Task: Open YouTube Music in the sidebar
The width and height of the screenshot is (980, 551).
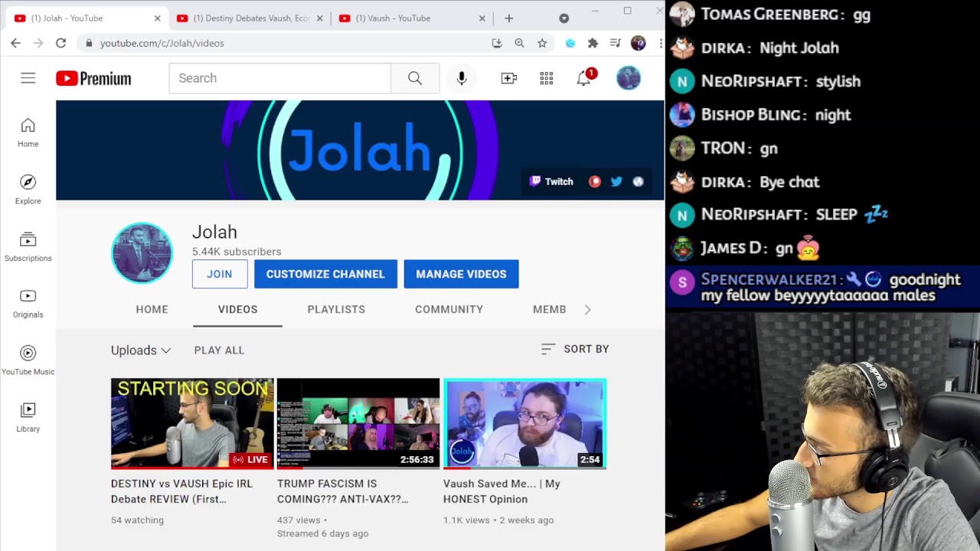Action: (x=28, y=360)
